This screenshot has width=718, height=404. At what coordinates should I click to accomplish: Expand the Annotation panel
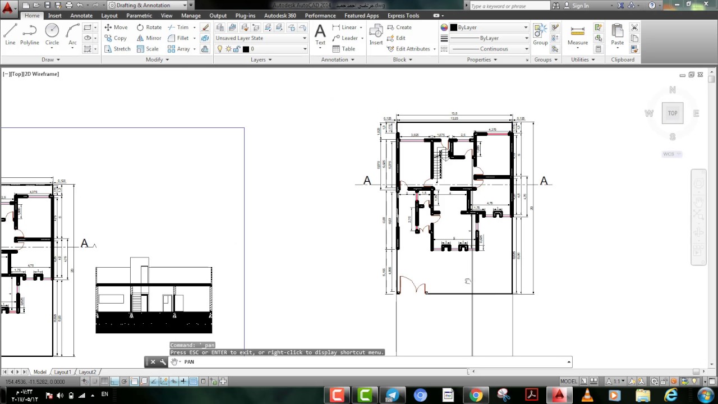[338, 59]
